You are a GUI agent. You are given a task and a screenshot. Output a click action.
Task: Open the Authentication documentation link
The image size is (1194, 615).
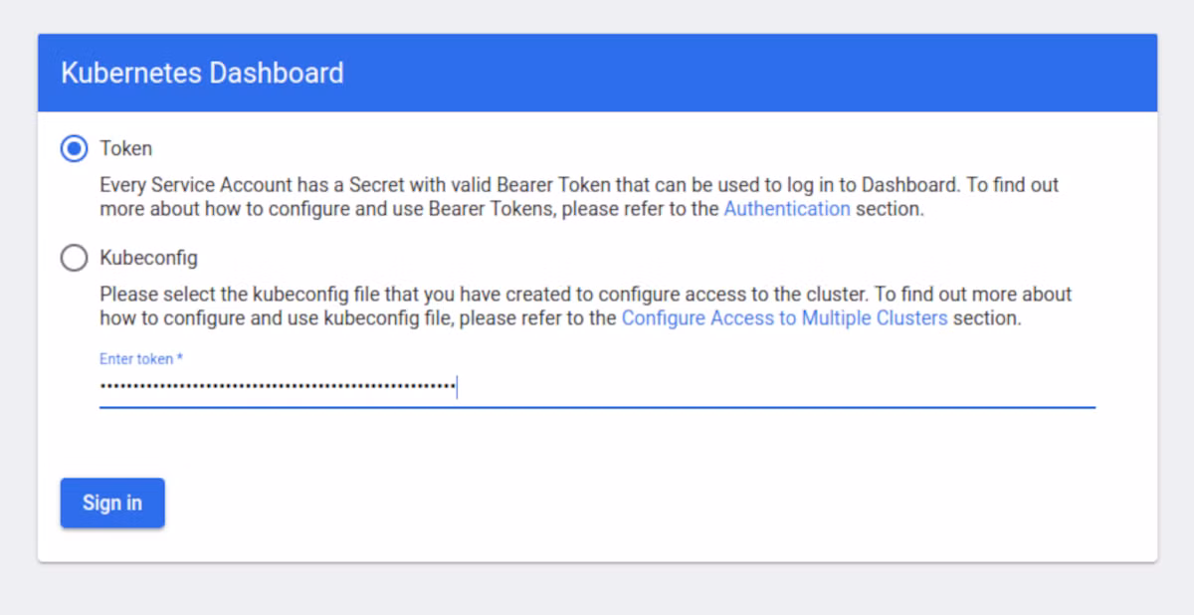click(787, 209)
